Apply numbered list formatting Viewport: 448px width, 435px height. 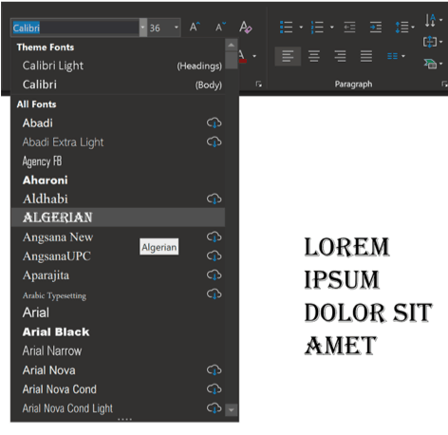point(317,28)
